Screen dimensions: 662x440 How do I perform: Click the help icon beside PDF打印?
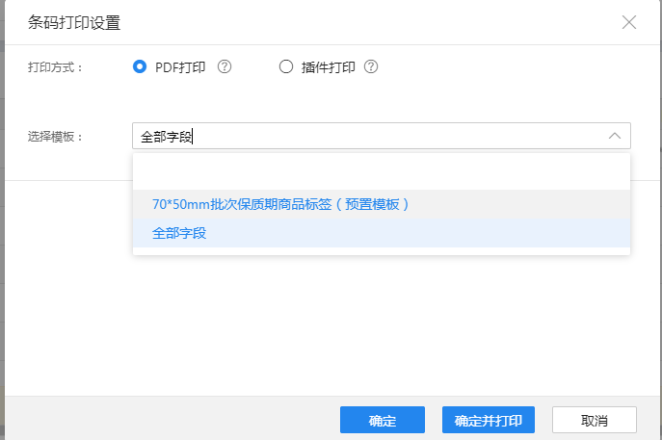click(x=225, y=67)
